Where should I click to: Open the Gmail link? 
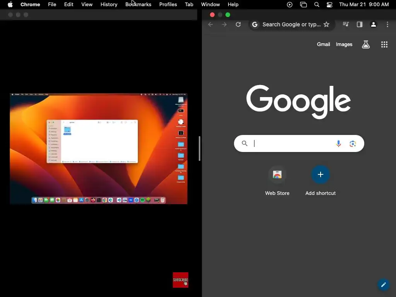[x=324, y=44]
